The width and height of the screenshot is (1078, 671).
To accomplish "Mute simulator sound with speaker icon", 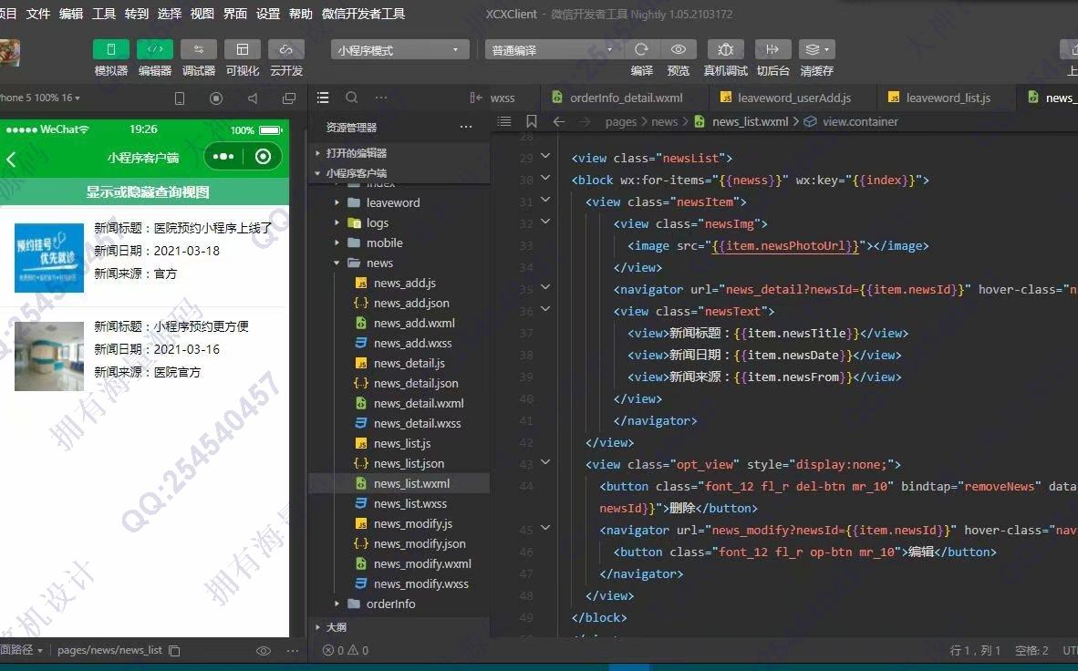I will pos(253,98).
